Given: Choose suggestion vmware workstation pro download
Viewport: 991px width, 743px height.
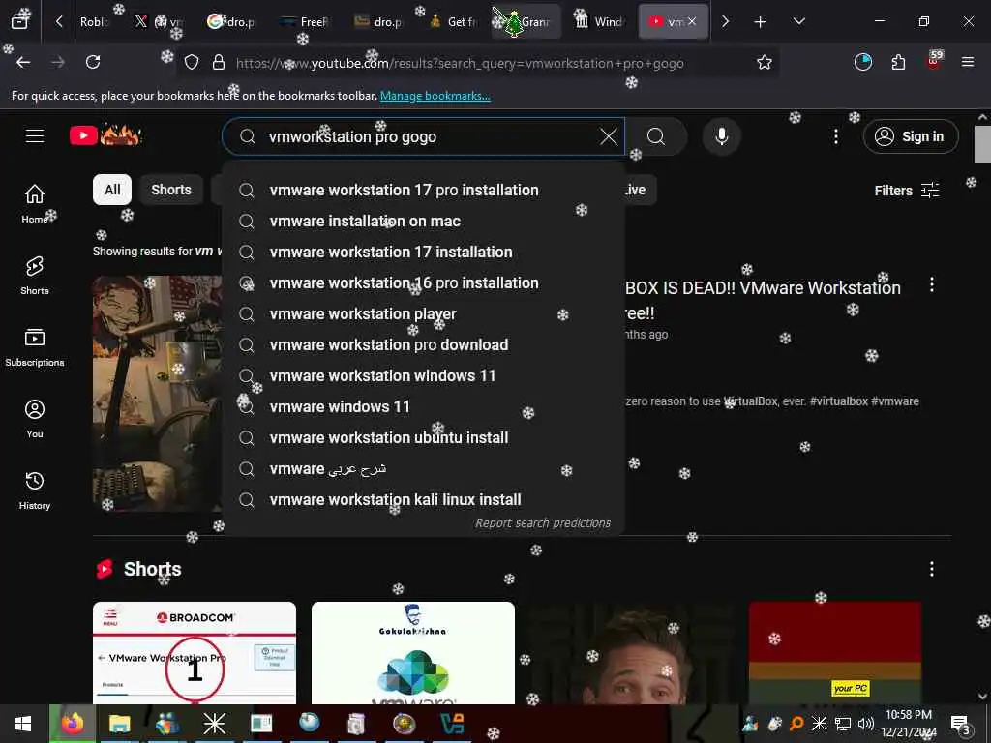Looking at the screenshot, I should pos(423,345).
